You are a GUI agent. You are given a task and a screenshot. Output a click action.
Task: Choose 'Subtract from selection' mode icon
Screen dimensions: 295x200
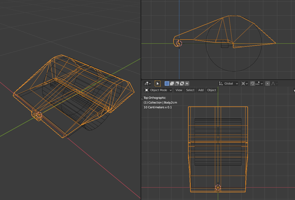177,84
